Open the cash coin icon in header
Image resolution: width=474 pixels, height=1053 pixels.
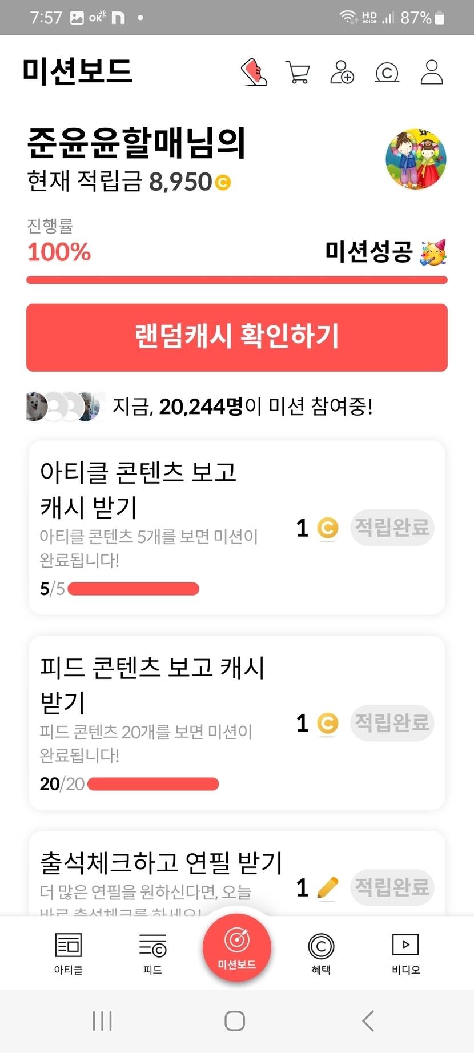point(387,73)
